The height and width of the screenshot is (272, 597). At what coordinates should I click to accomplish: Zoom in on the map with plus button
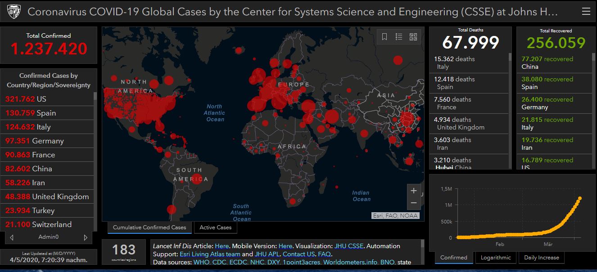click(413, 191)
